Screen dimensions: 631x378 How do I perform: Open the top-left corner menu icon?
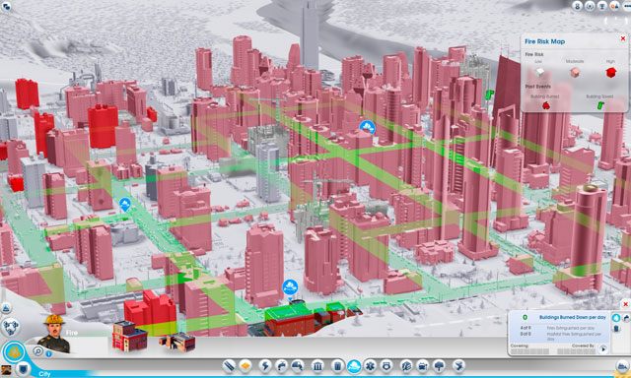[x=6, y=7]
